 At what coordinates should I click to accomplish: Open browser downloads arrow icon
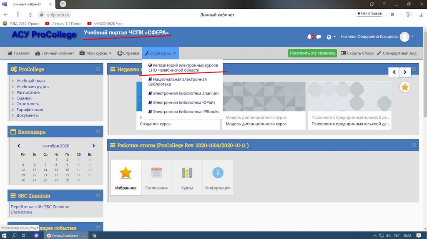pyautogui.click(x=421, y=15)
